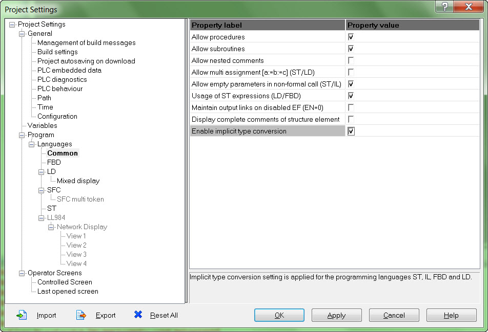Viewport: 488px width, 332px height.
Task: Click the OK button
Action: click(279, 315)
